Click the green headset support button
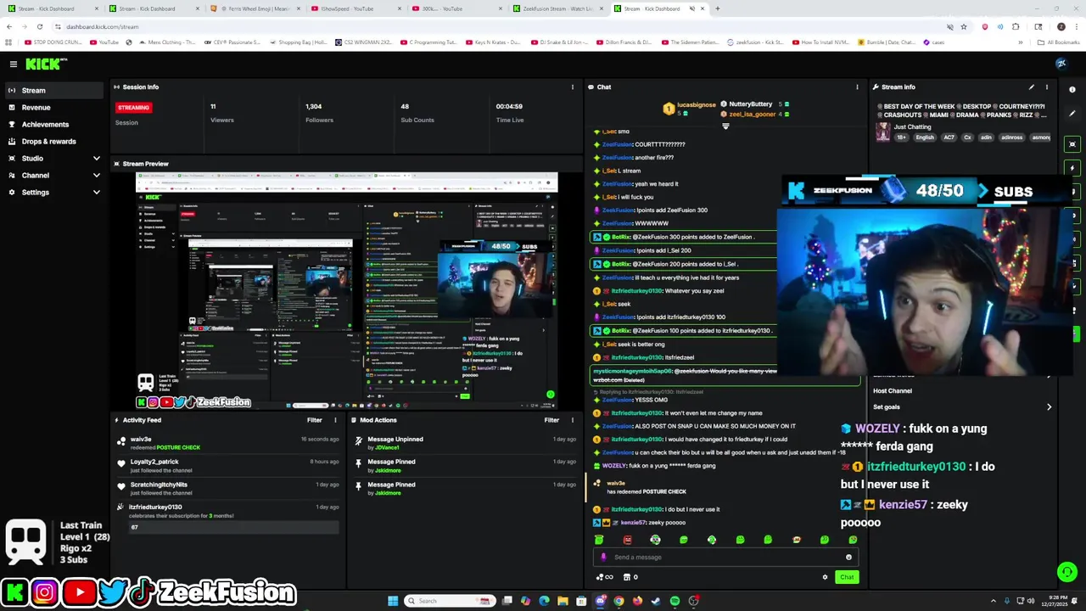The width and height of the screenshot is (1086, 611). tap(1066, 572)
